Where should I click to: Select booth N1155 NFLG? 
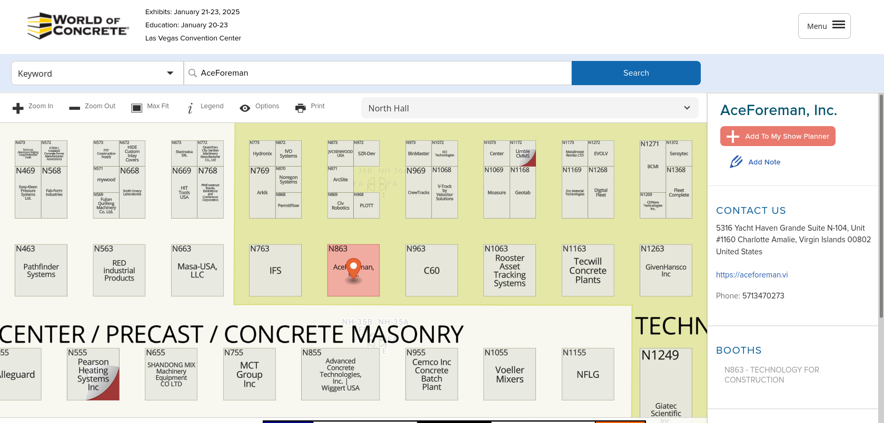(x=588, y=374)
